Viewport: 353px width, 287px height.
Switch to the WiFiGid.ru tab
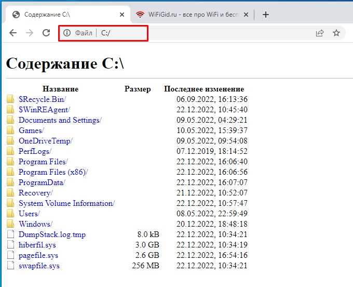tap(193, 15)
